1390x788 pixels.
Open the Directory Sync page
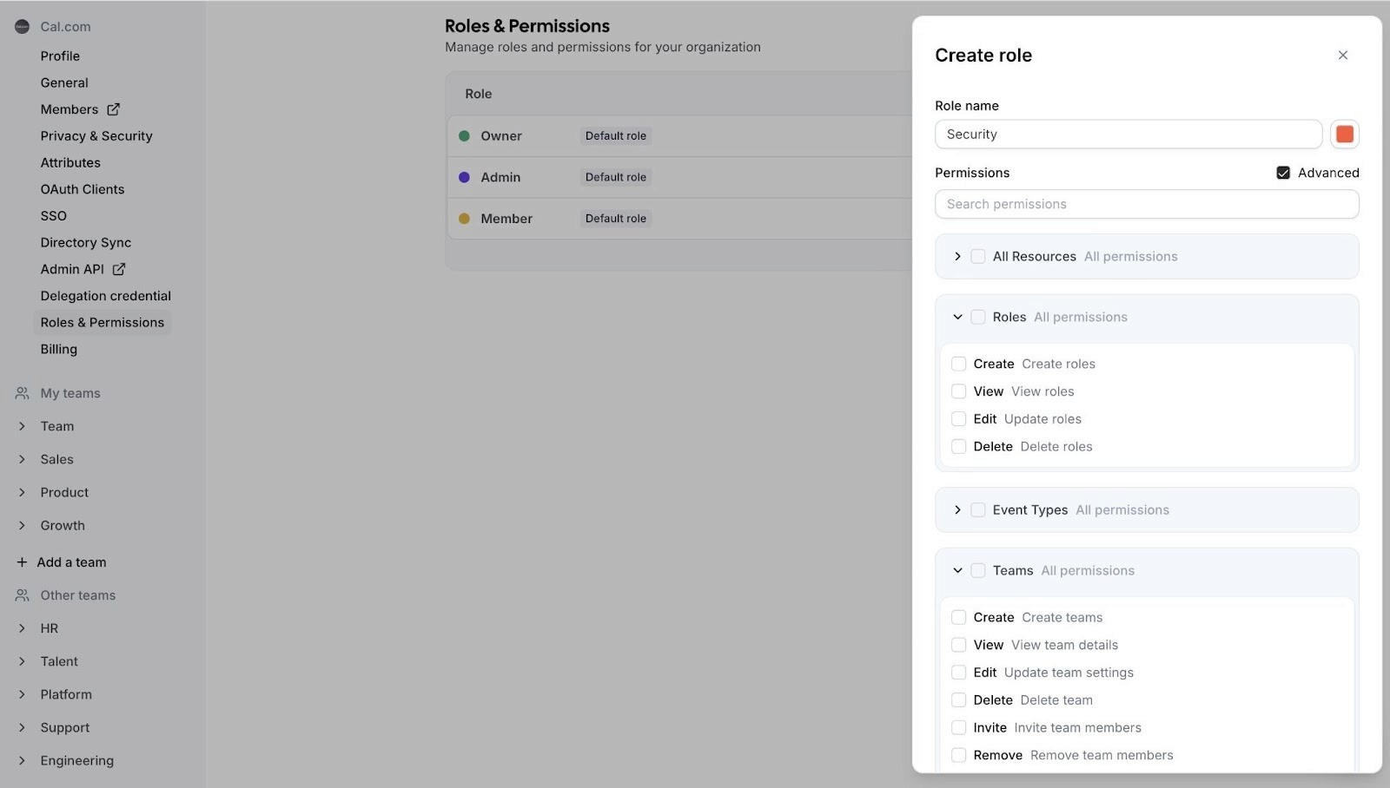point(85,242)
